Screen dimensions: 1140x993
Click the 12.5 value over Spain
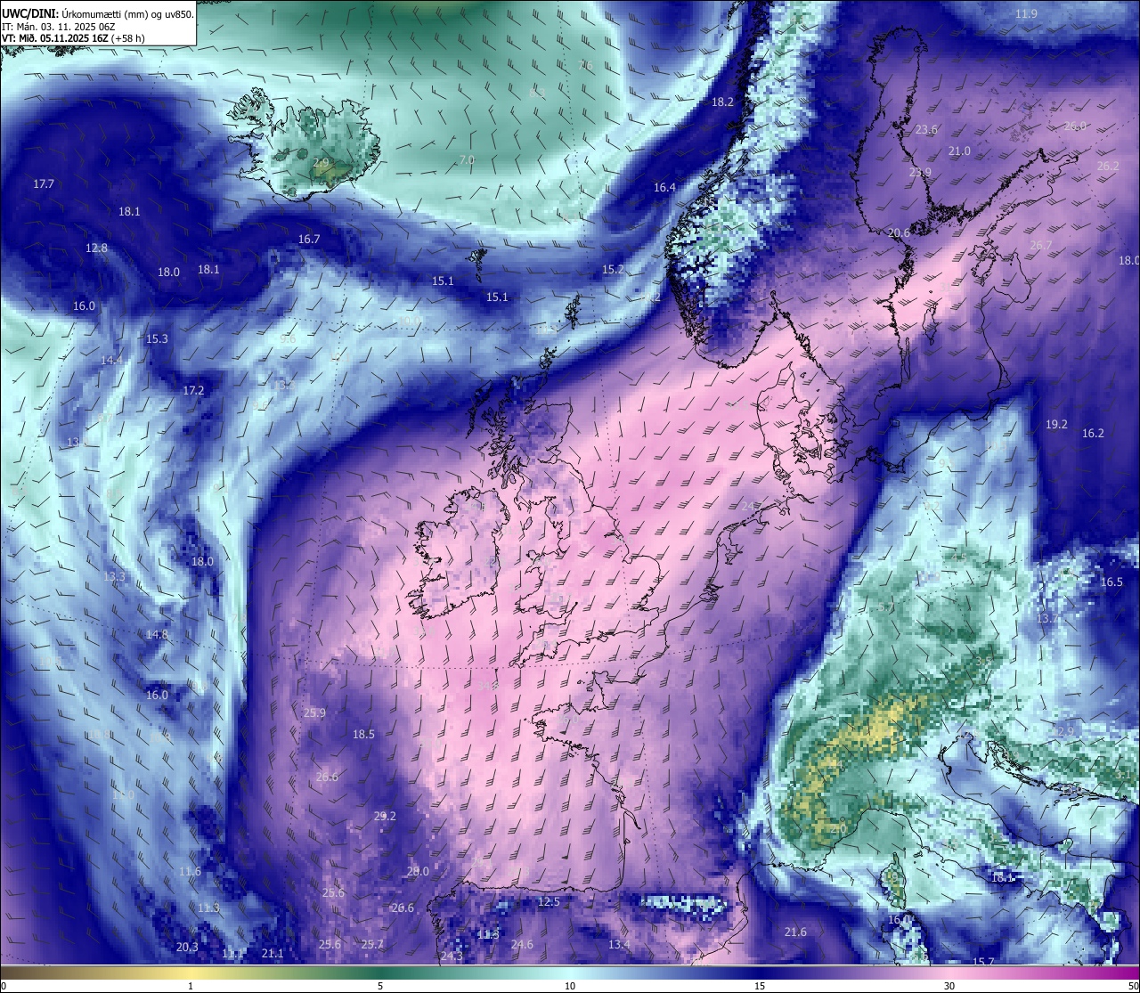coord(549,902)
